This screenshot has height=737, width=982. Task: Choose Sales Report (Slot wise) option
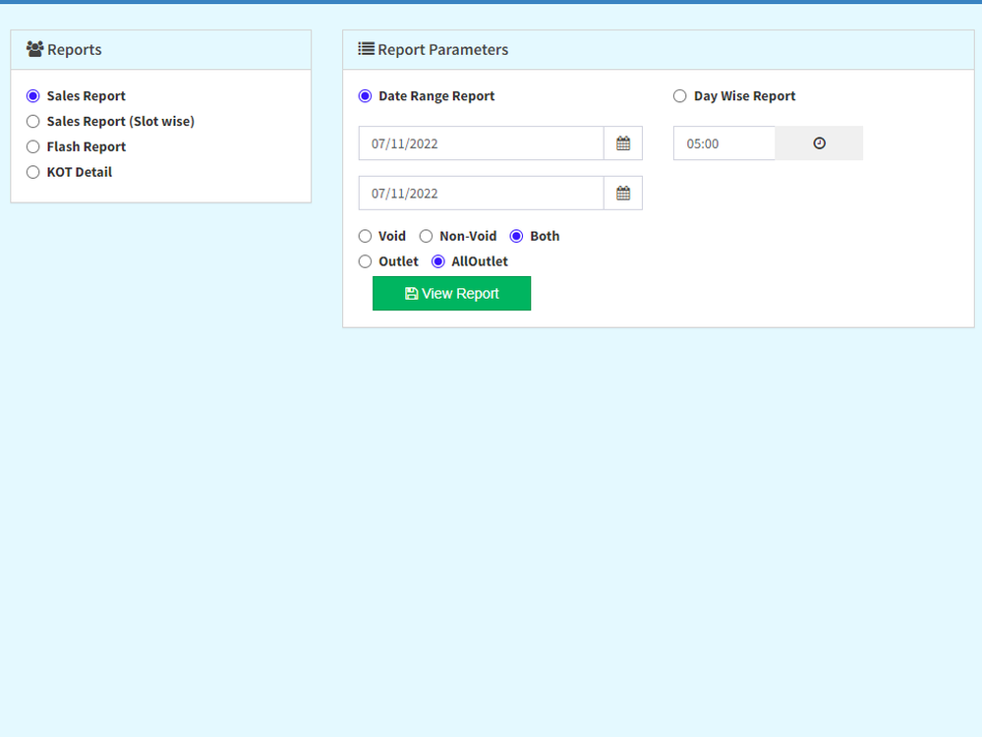point(33,122)
